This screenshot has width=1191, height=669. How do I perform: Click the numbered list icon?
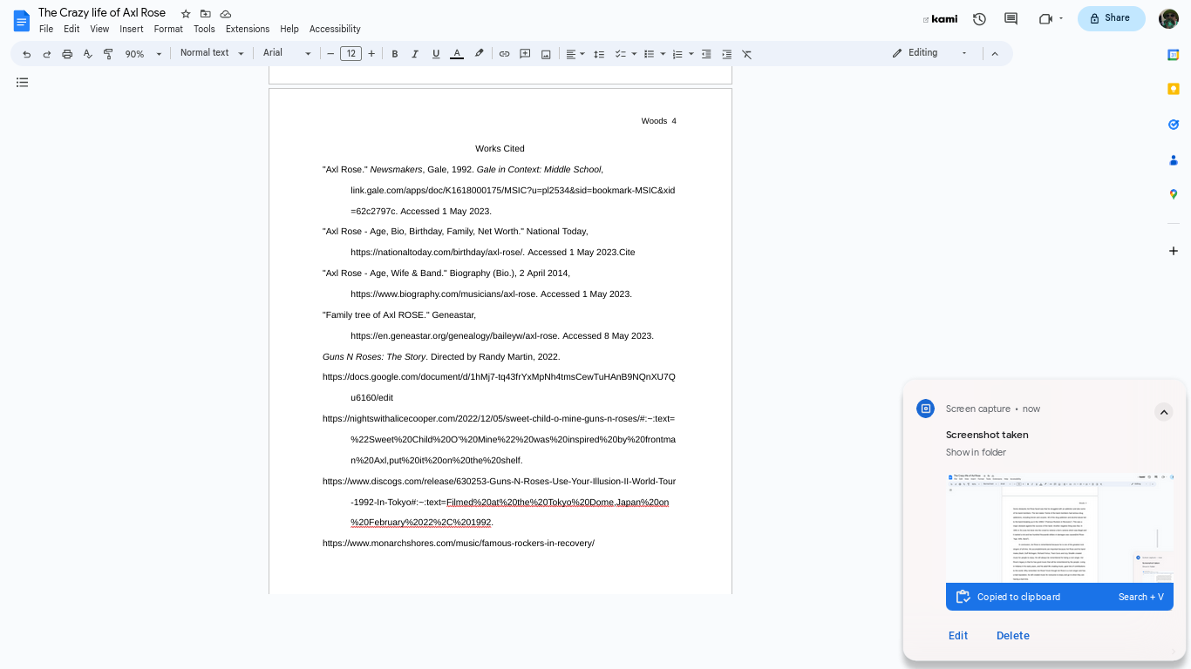[677, 54]
